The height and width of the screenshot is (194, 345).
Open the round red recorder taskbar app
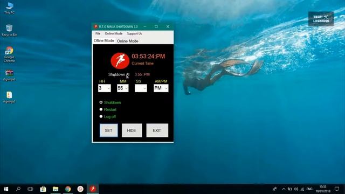pyautogui.click(x=80, y=189)
